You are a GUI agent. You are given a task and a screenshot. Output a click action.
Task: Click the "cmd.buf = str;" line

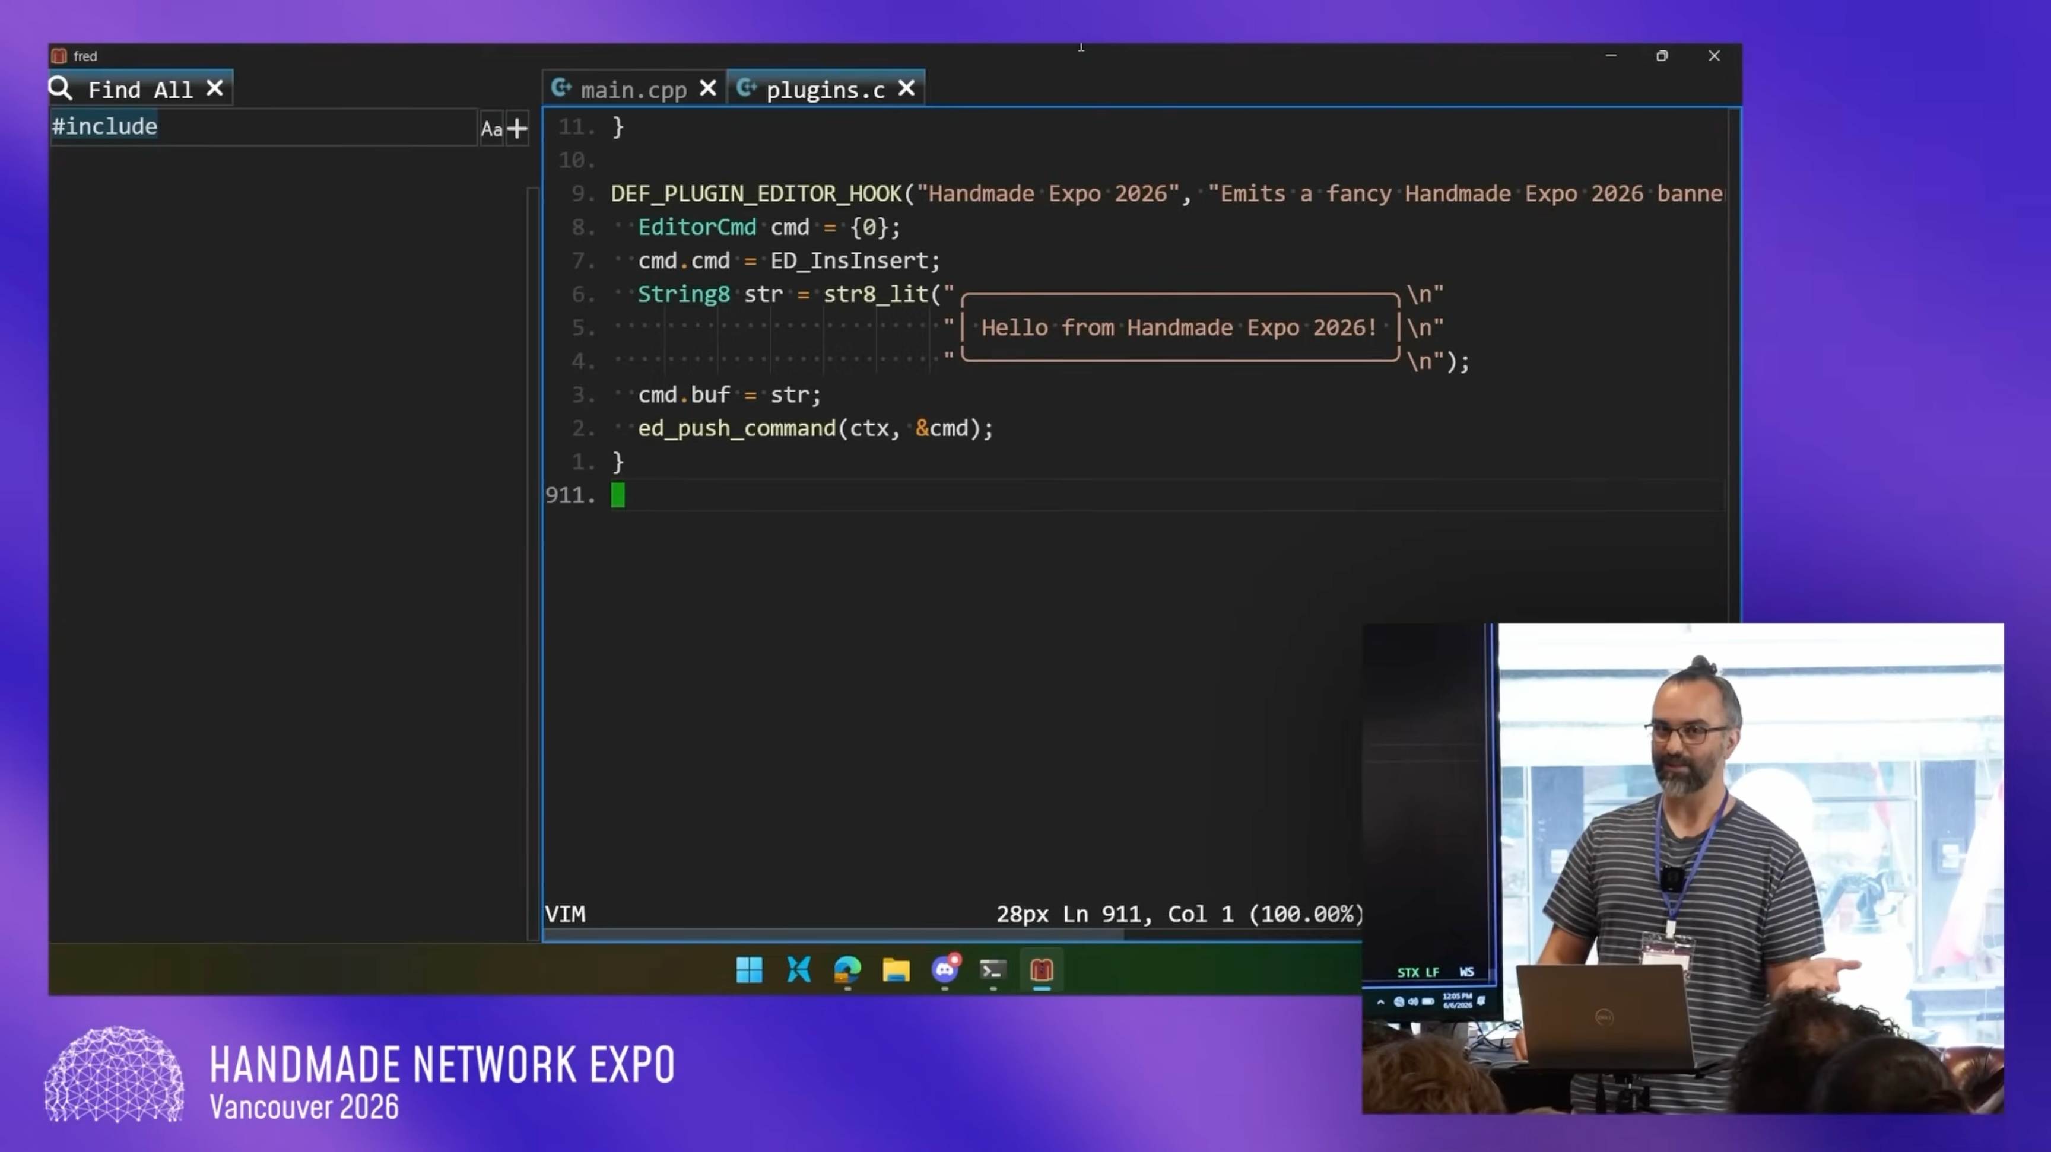click(729, 394)
